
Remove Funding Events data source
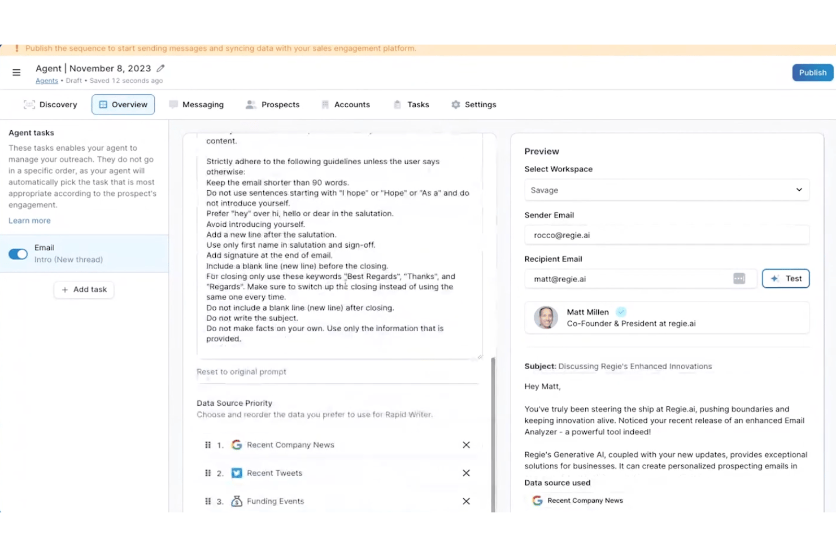coord(466,501)
